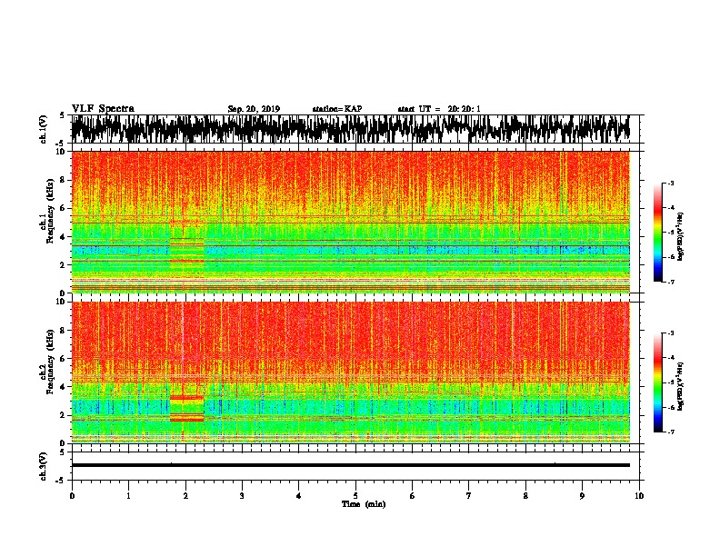Click the time axis tick label '3'
The width and height of the screenshot is (720, 556).
pyautogui.click(x=242, y=496)
